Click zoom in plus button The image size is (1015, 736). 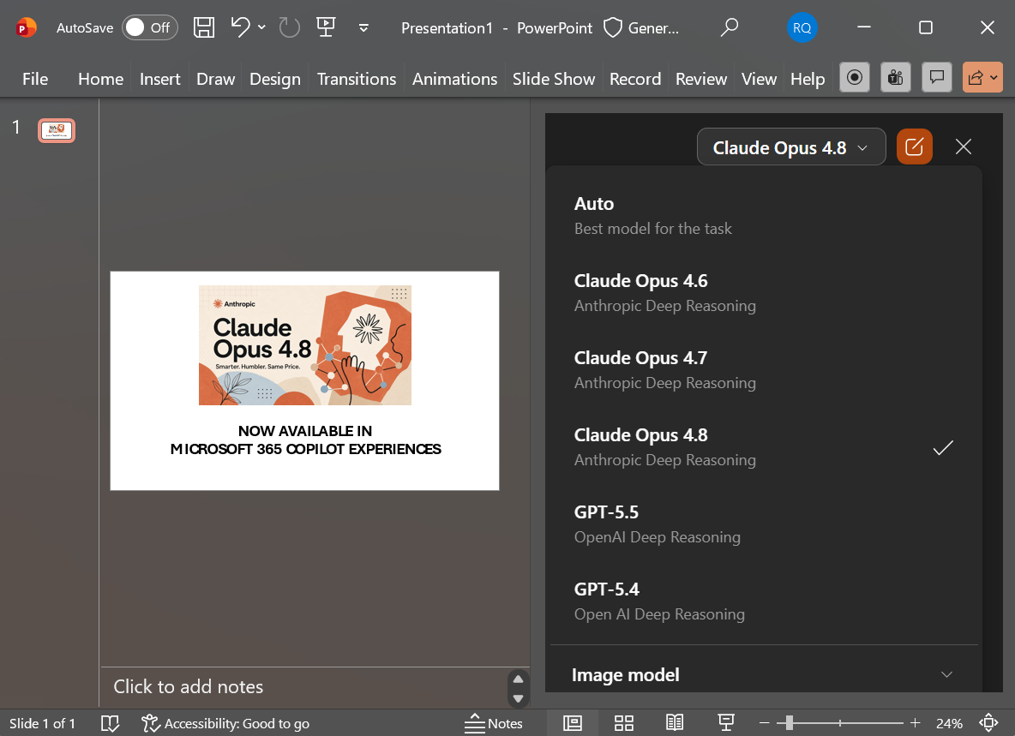click(916, 723)
